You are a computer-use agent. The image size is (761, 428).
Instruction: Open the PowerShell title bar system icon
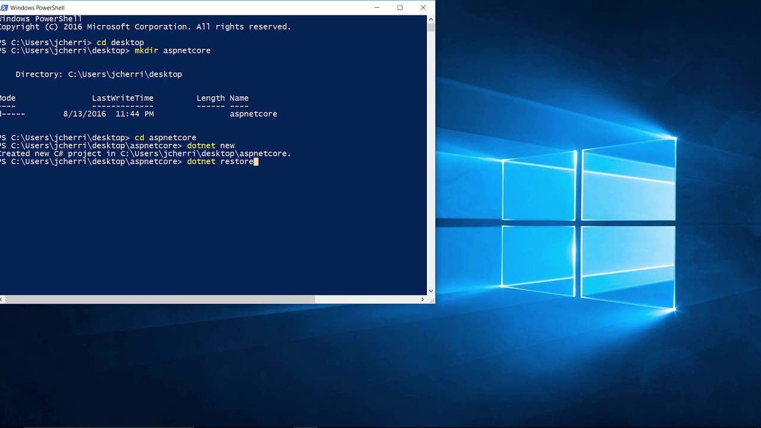(4, 8)
